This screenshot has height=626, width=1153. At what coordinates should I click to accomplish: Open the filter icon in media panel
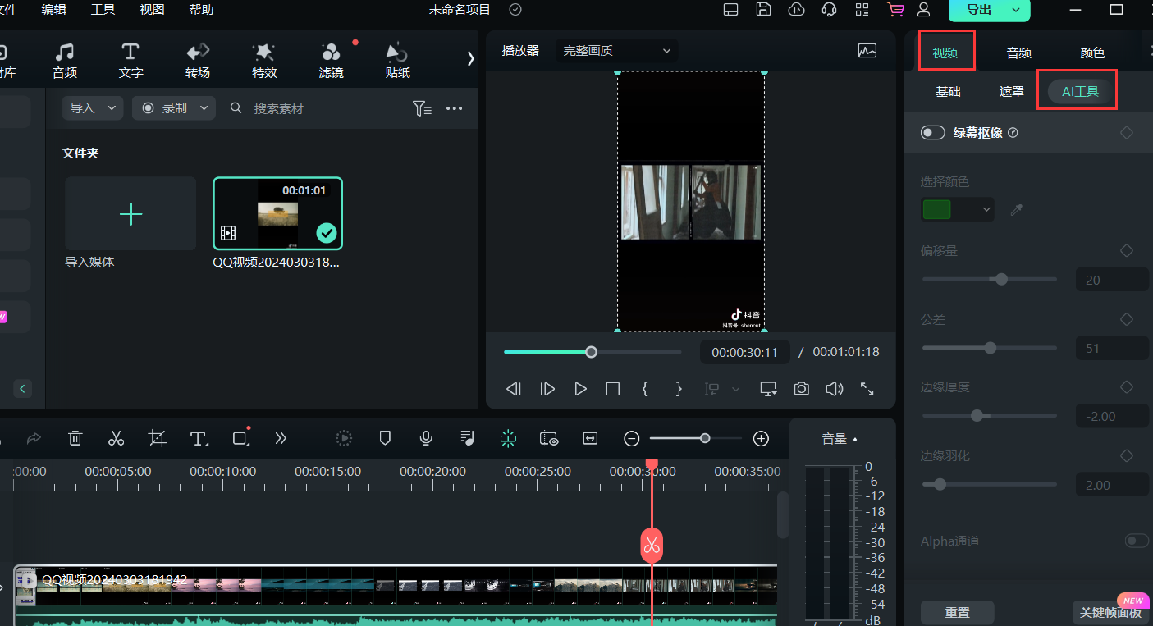(422, 108)
